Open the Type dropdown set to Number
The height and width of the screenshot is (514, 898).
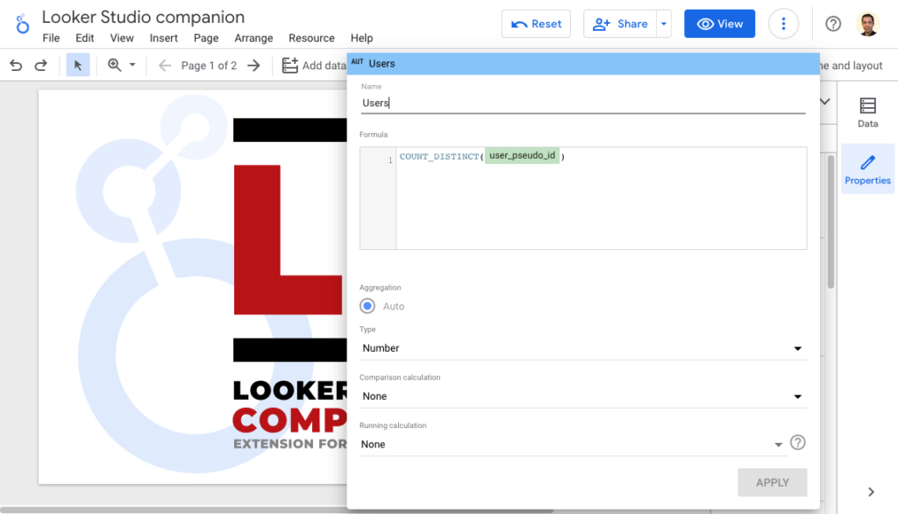coord(583,348)
